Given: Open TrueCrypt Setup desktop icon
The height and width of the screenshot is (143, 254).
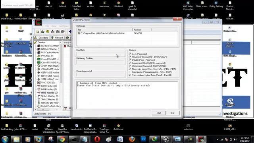Looking at the screenshot, I should 104,129.
